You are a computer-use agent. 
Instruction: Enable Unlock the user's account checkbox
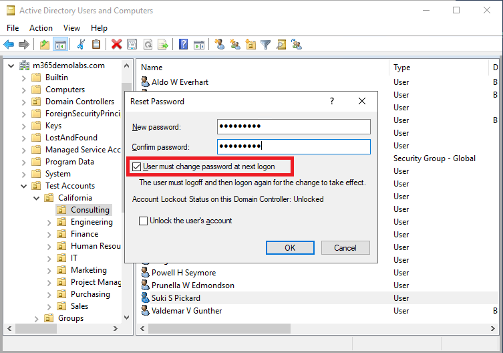143,221
